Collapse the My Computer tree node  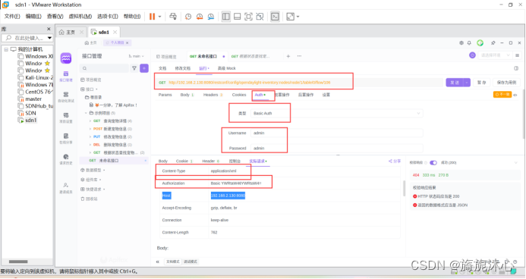point(6,49)
